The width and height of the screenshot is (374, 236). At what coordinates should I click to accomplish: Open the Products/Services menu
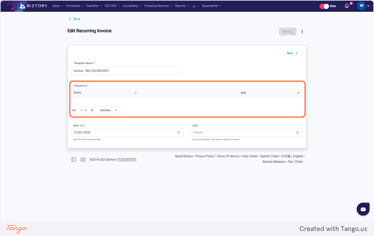point(158,6)
